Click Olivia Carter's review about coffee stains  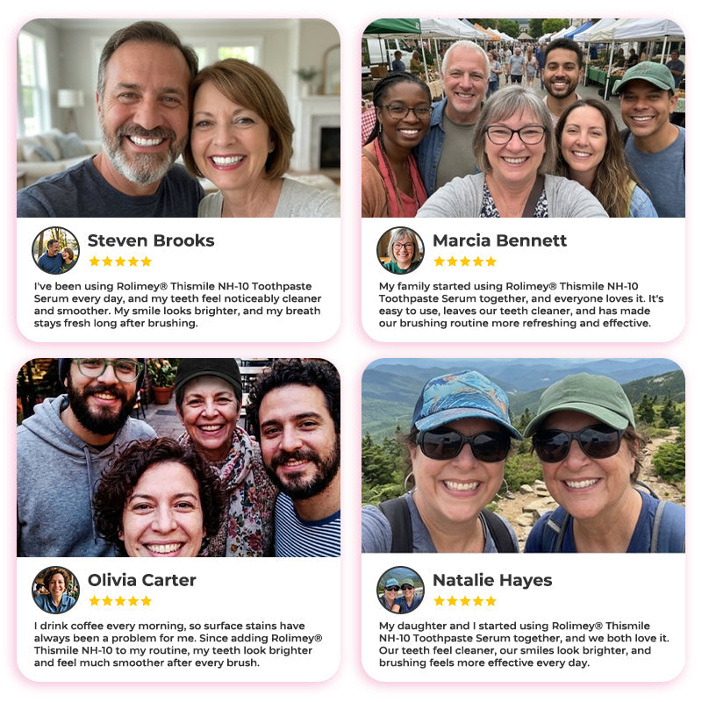(x=178, y=644)
